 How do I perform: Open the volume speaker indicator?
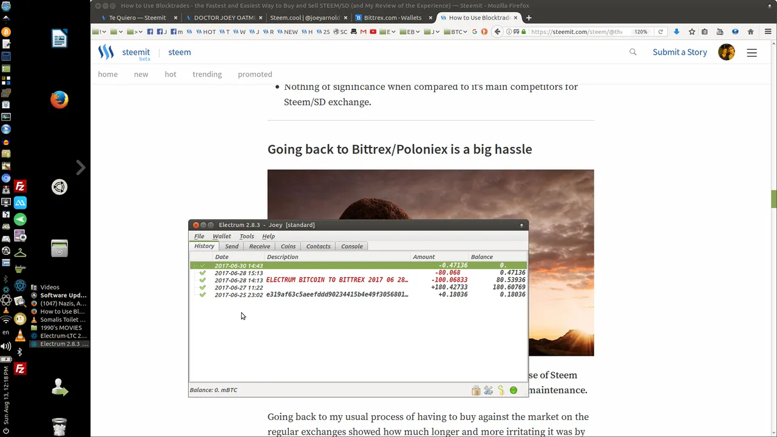pos(6,347)
